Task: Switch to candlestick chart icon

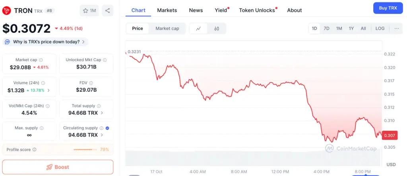Action: coord(217,29)
